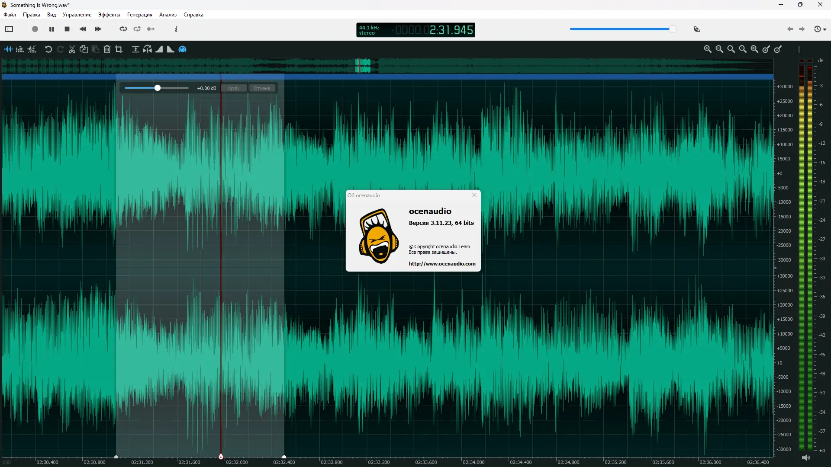Cut selection with scissors icon
Viewport: 831px width, 467px height.
(72, 49)
